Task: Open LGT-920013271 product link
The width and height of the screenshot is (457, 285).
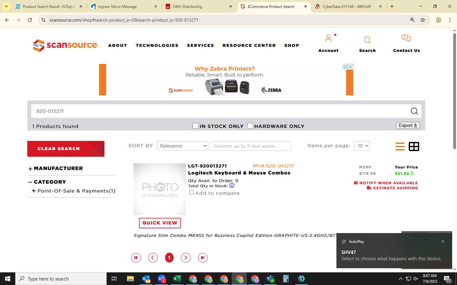Action: click(x=208, y=166)
